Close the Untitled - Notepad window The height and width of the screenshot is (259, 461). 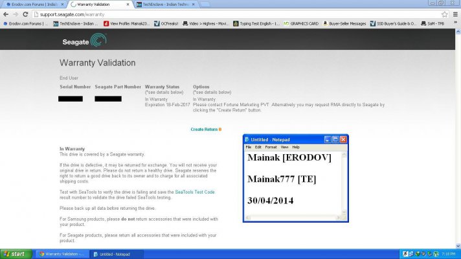coord(343,140)
